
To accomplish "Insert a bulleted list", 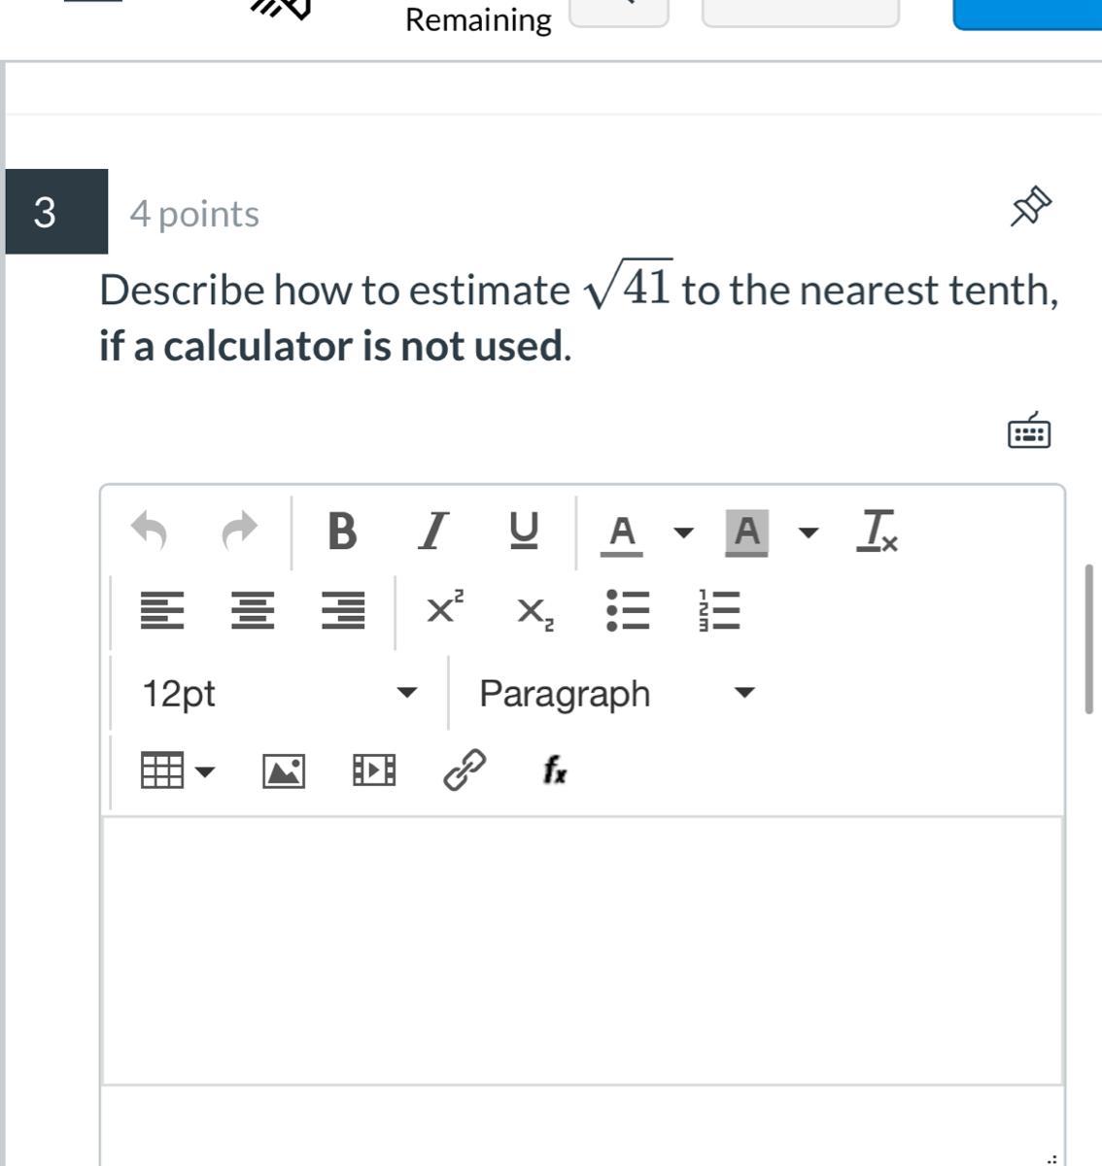I will [628, 610].
